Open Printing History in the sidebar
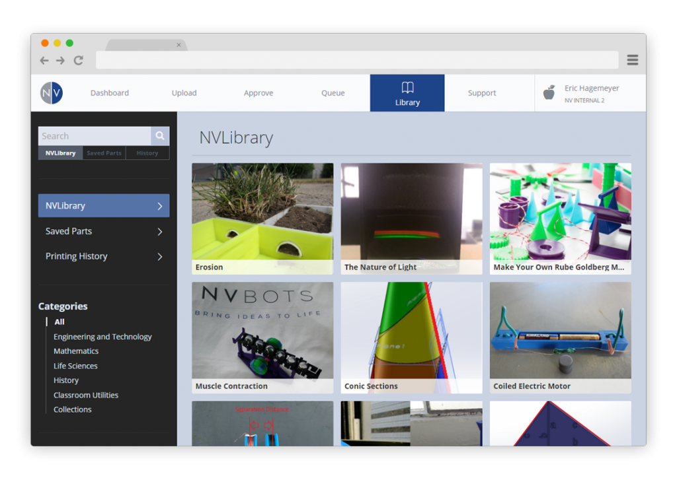Screen dimensions: 677x480 [x=104, y=256]
